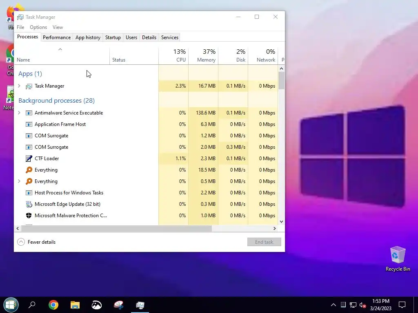418x313 pixels.
Task: Select Microsoft Malware Protection C... row
Action: point(146,216)
